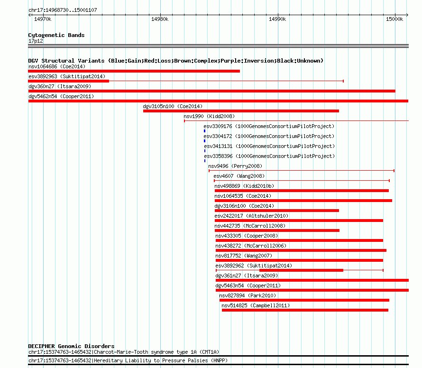
Task: Click the red loss bar of nsv1064686
Action: point(134,71)
